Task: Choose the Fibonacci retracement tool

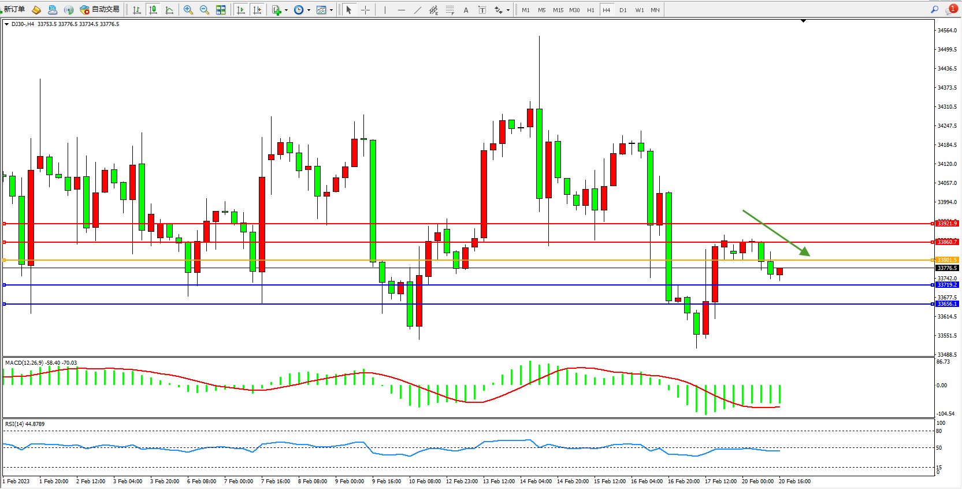Action: 450,10
